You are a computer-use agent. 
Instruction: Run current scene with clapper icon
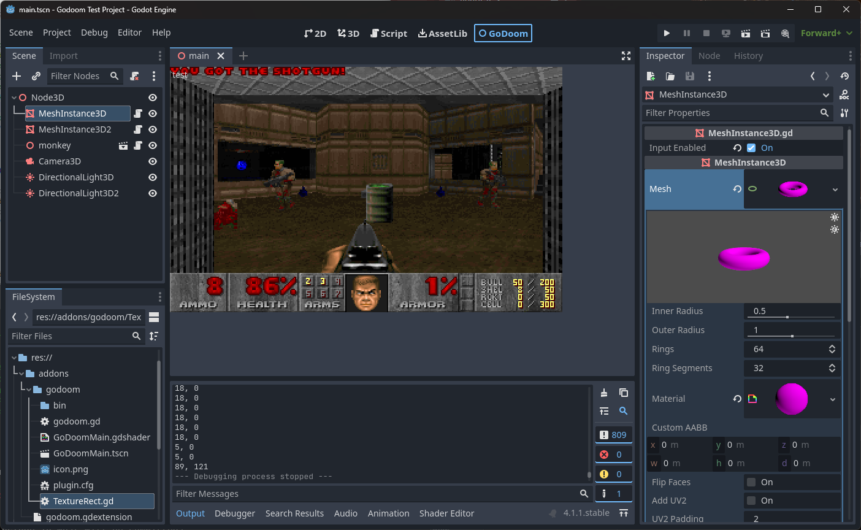(746, 33)
